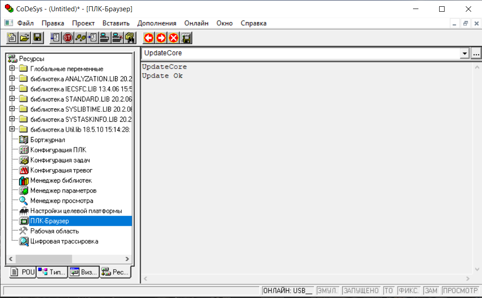Click the red left-arrow history back icon
The image size is (482, 298).
(x=148, y=38)
